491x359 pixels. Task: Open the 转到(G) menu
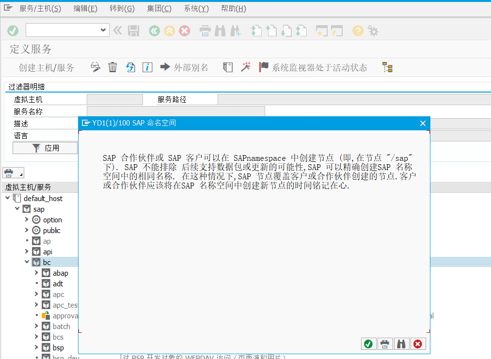point(122,8)
